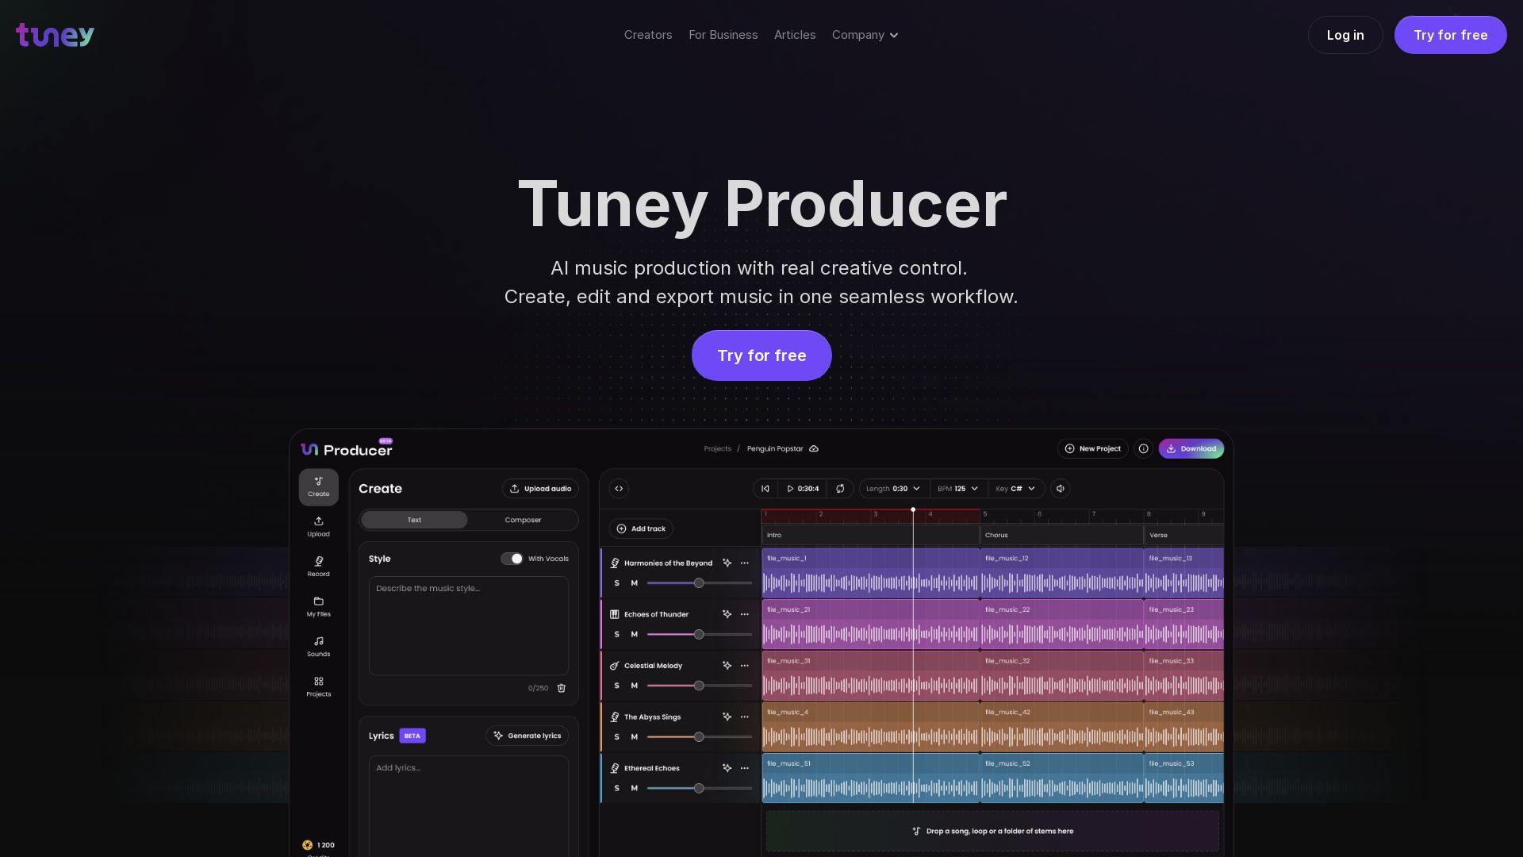Expand the Company dropdown menu
Viewport: 1523px width, 857px height.
coord(865,35)
